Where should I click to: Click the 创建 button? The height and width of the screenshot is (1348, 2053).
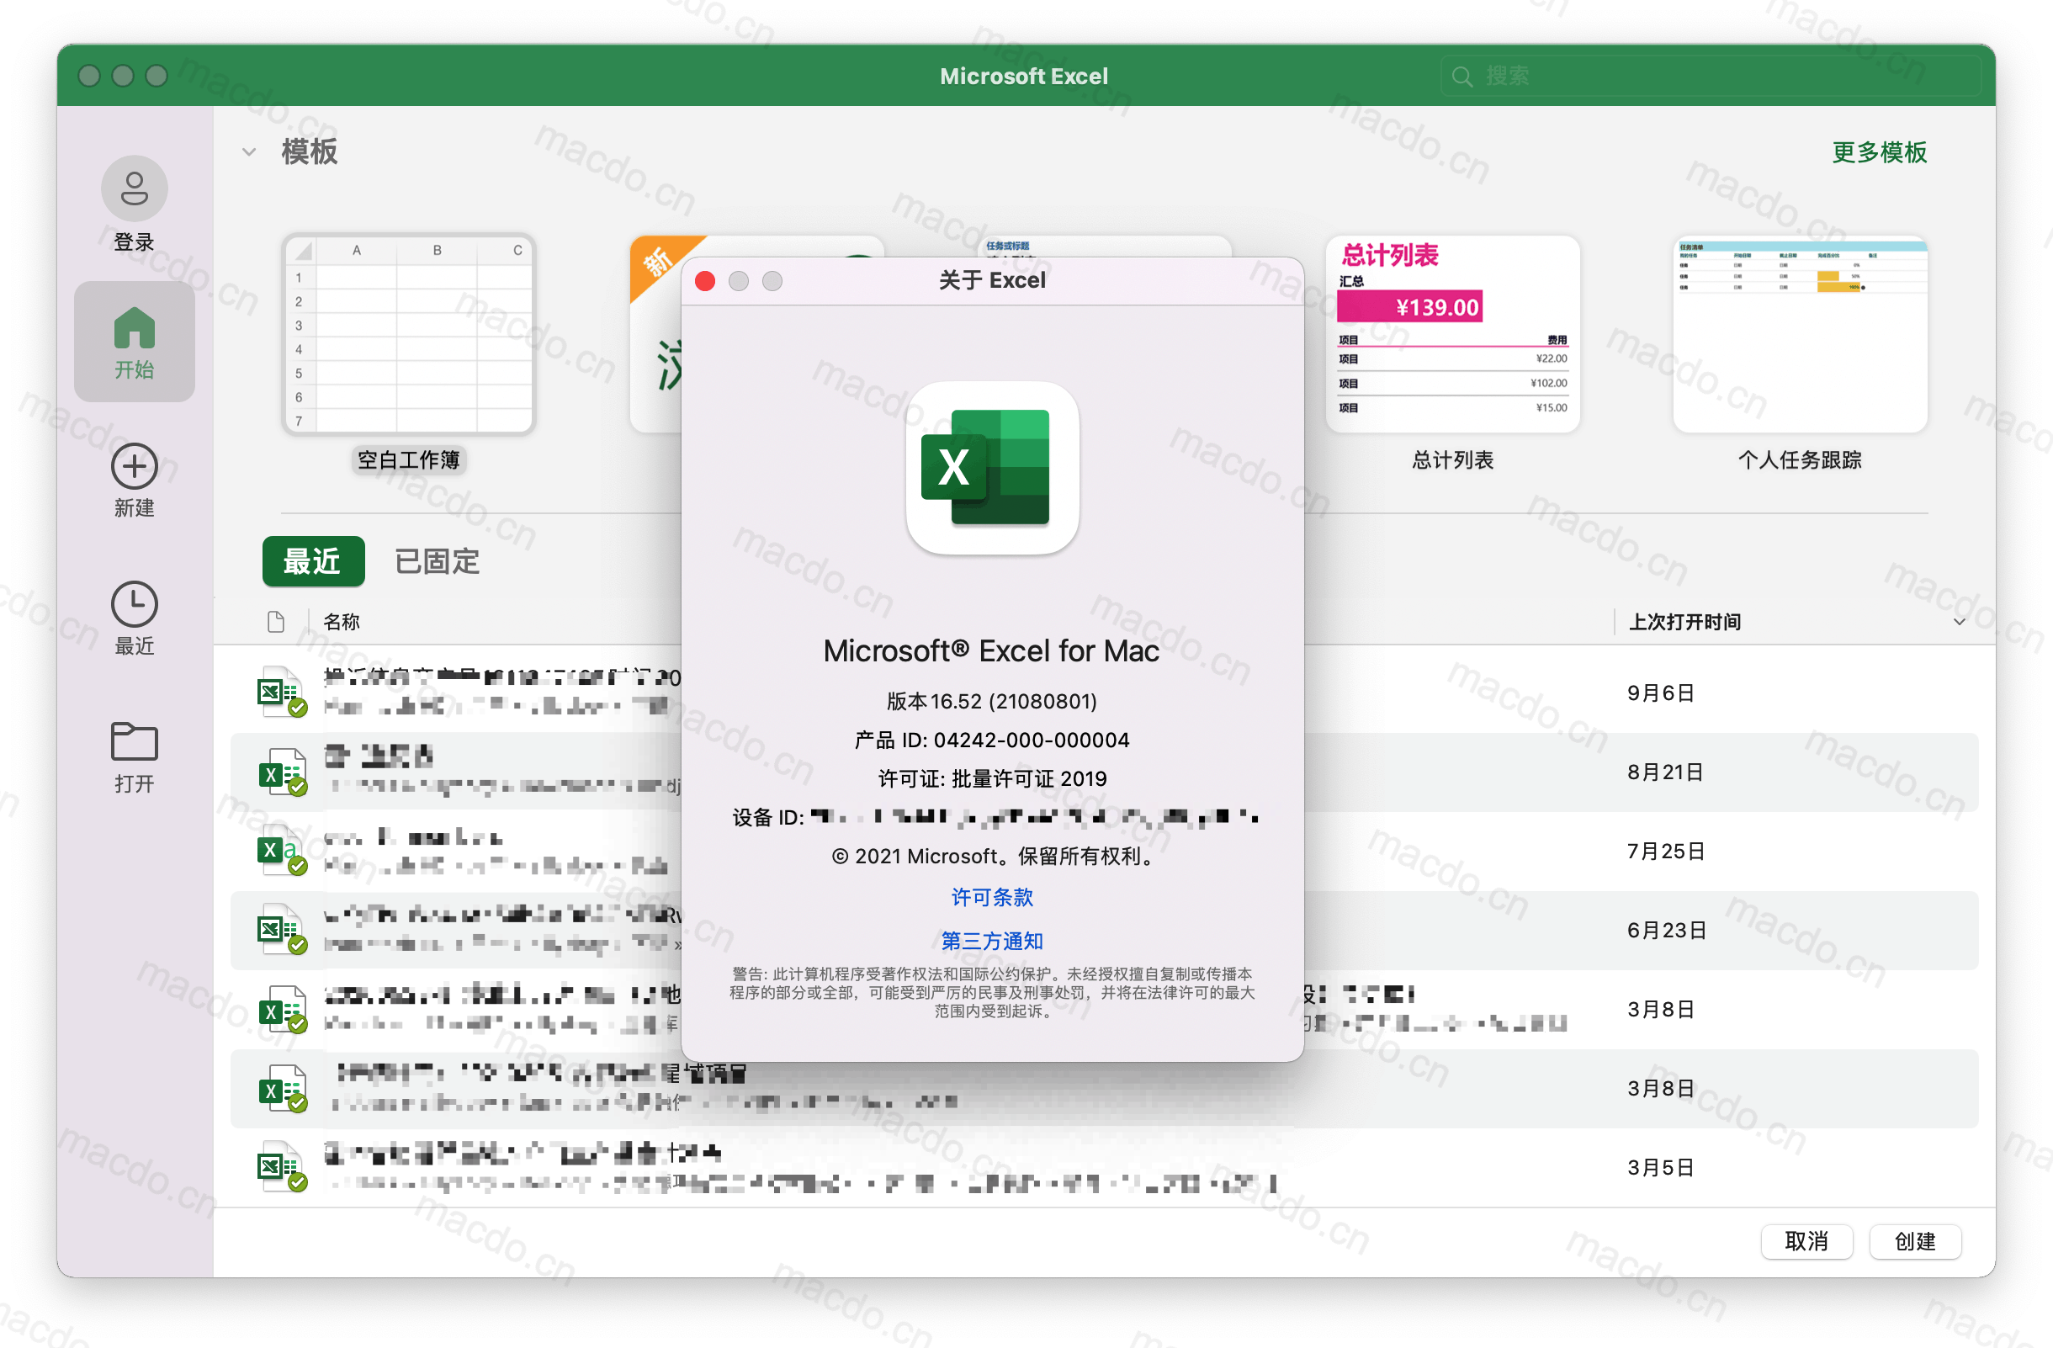click(x=1915, y=1240)
